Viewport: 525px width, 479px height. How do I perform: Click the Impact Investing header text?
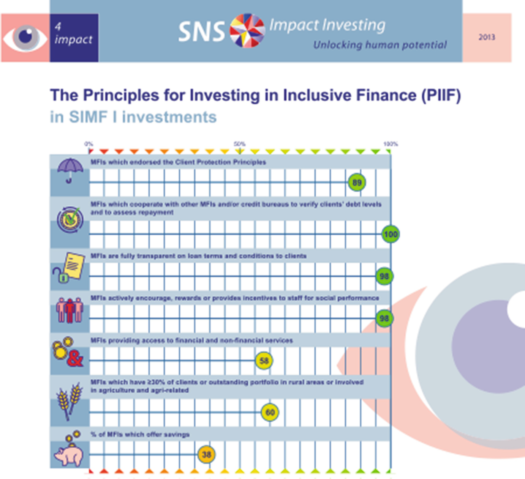[x=327, y=25]
